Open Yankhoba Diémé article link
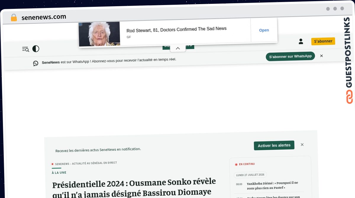Viewport: 355px width, 198px height. click(x=272, y=185)
